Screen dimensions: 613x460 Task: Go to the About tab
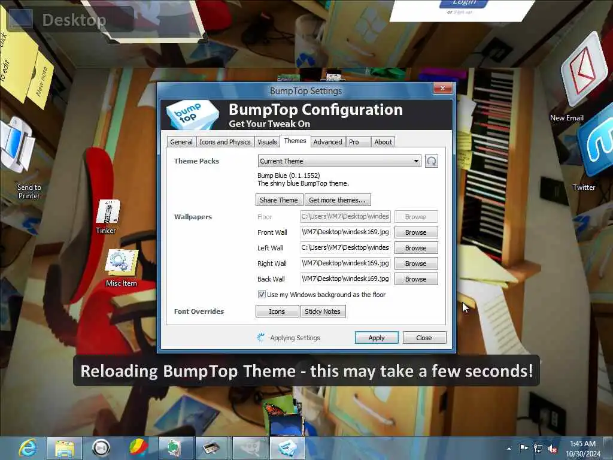[383, 141]
